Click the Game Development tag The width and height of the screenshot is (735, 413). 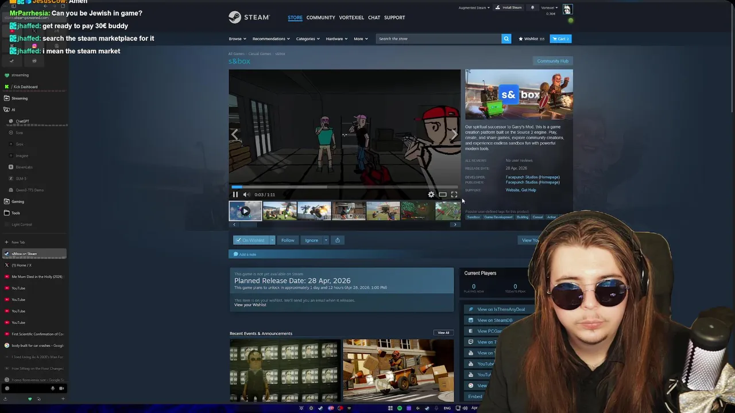[x=498, y=217]
